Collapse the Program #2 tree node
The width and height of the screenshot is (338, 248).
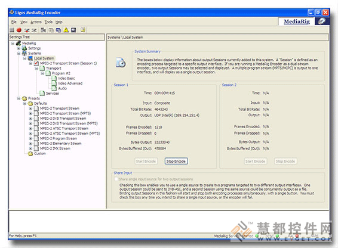pos(42,73)
